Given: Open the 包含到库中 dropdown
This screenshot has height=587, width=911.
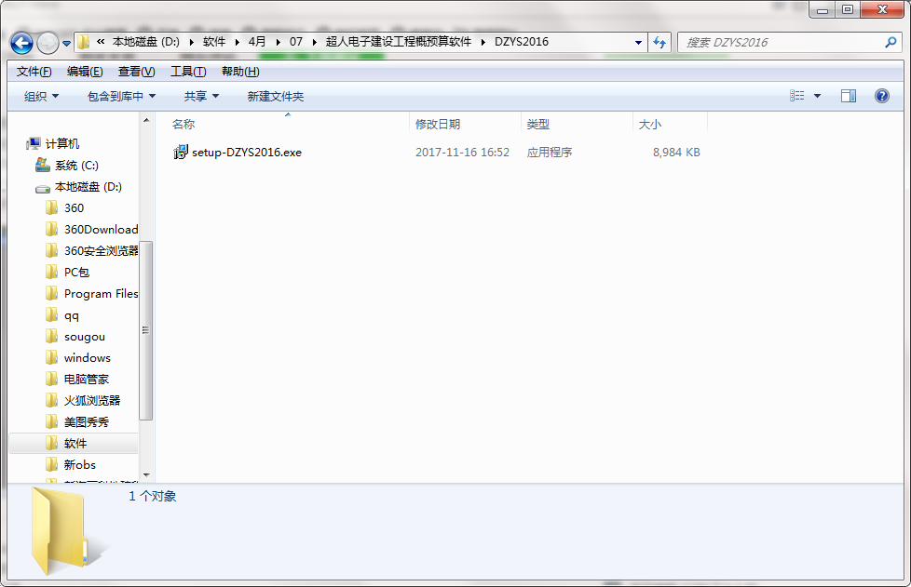Looking at the screenshot, I should 121,97.
